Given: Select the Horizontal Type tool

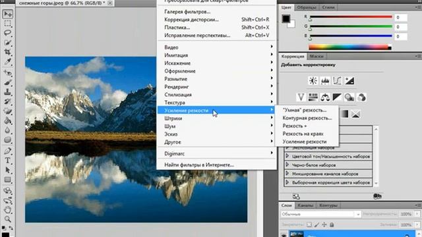Looking at the screenshot, I should [x=7, y=161].
